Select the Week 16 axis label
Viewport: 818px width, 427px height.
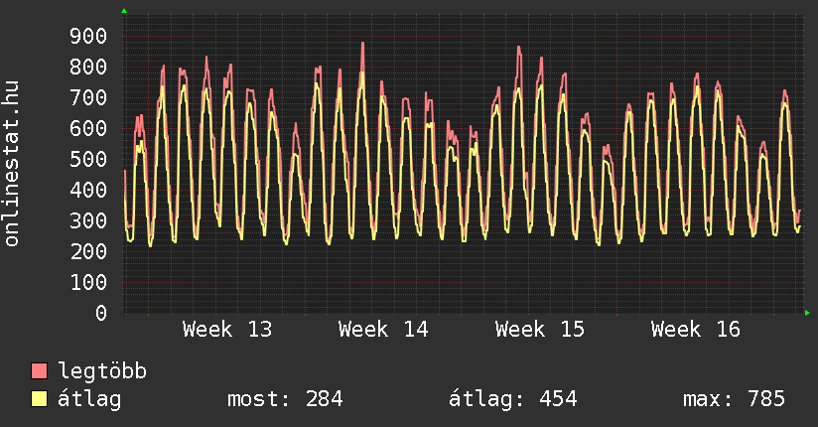pyautogui.click(x=696, y=330)
